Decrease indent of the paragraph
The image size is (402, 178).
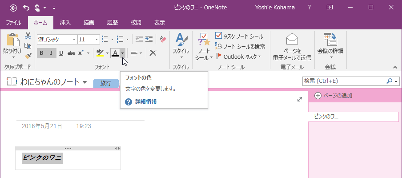pos(139,39)
